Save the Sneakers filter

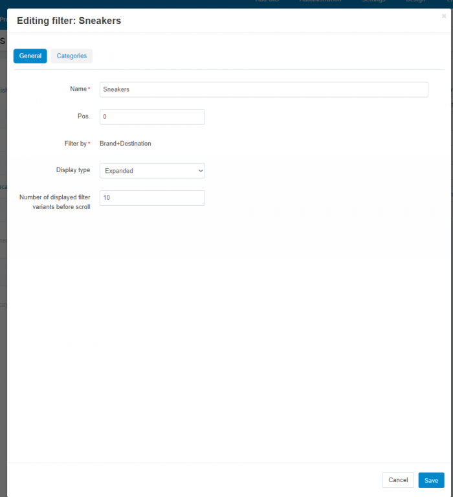click(x=431, y=480)
